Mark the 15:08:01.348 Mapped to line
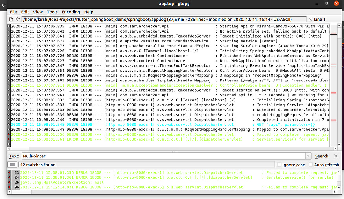The width and height of the screenshot is (344, 199). coord(9,129)
